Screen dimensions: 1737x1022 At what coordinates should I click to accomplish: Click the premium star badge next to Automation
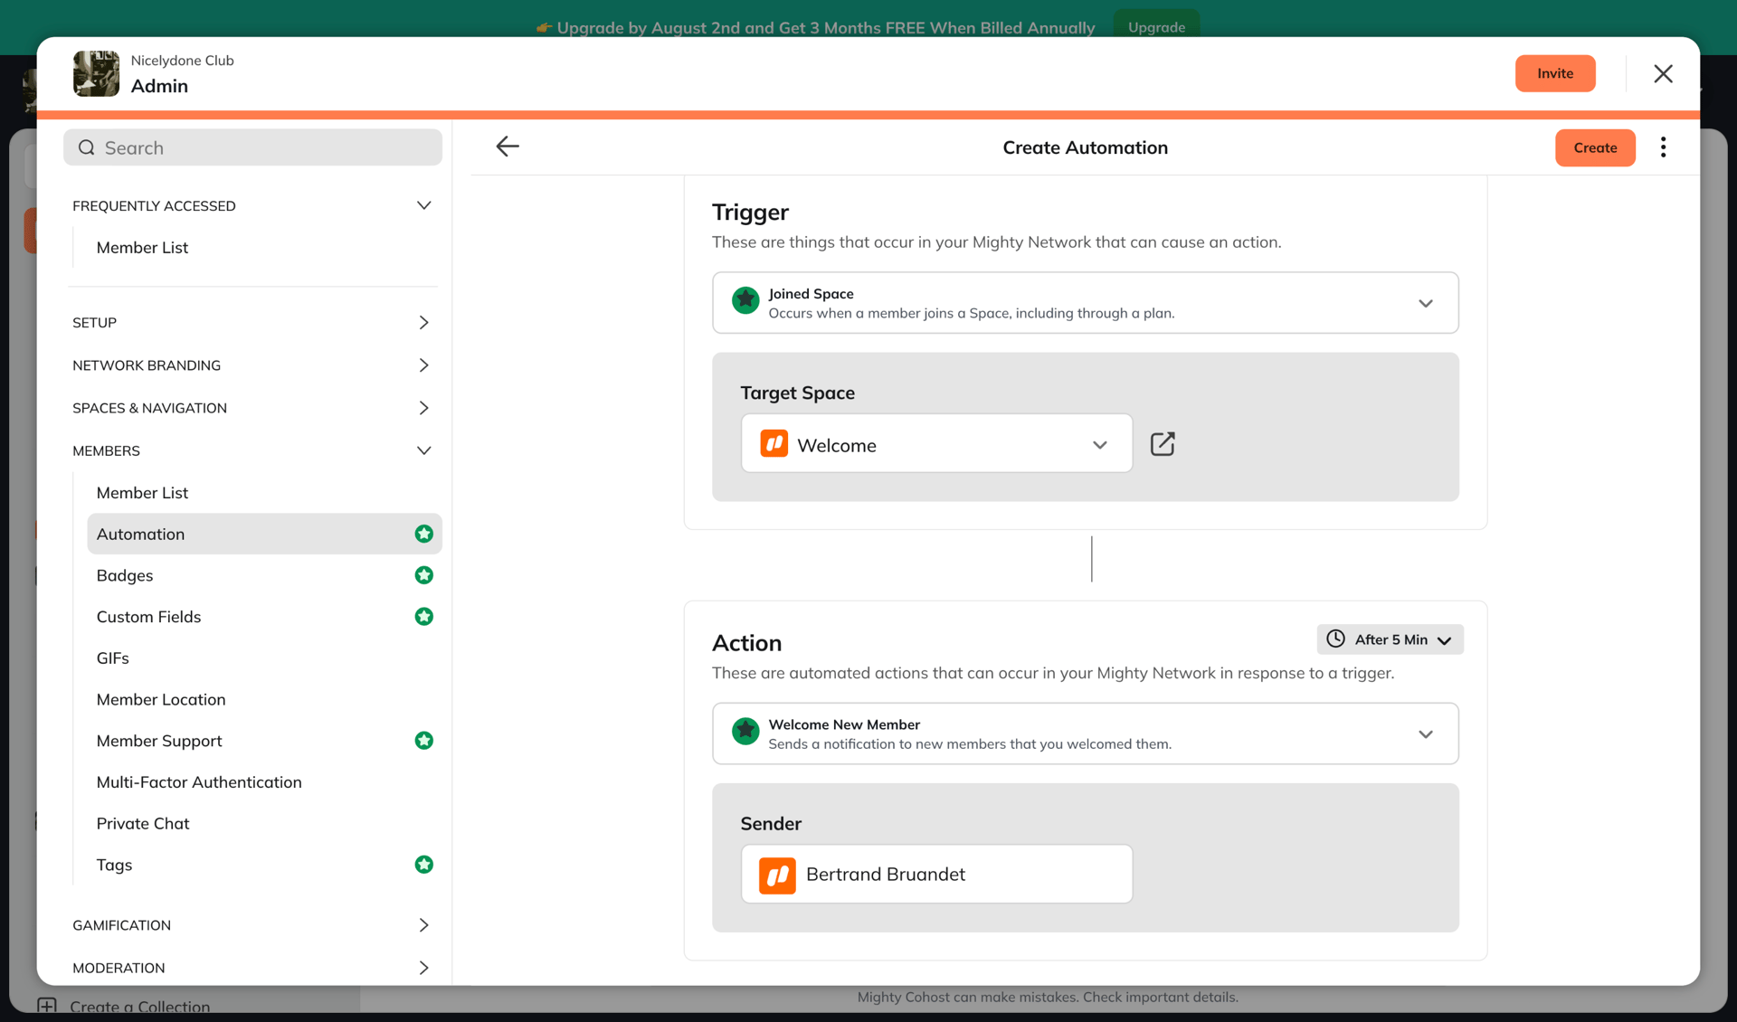[x=423, y=534]
